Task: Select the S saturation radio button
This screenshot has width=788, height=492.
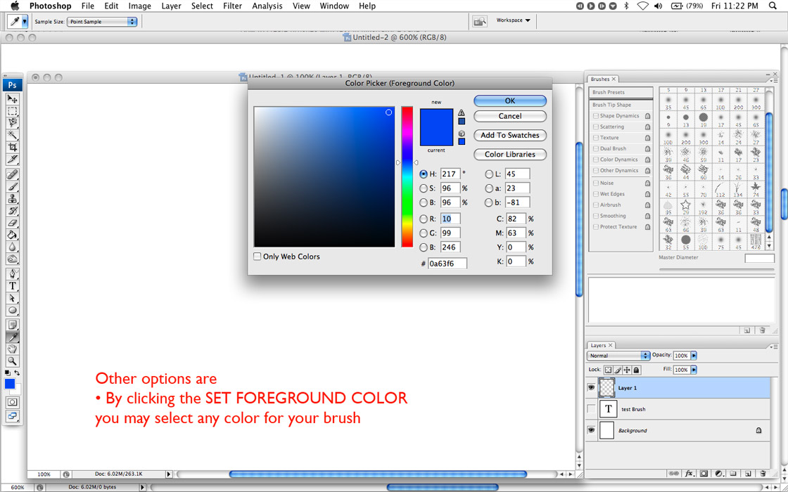Action: point(424,188)
